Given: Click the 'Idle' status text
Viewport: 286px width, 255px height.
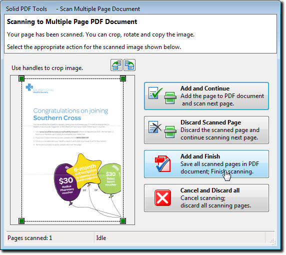Looking at the screenshot, I should (101, 238).
